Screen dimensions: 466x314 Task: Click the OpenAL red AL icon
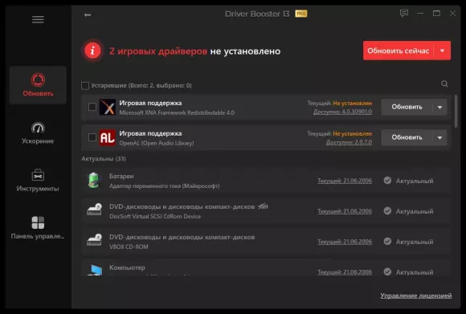point(108,137)
